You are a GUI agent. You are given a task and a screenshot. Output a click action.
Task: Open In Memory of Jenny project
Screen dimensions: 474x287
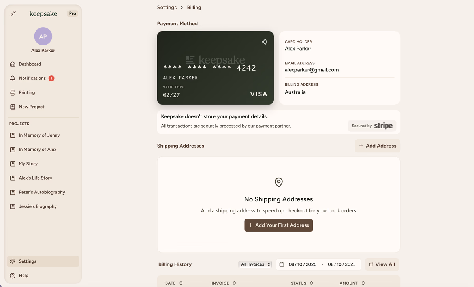tap(39, 135)
